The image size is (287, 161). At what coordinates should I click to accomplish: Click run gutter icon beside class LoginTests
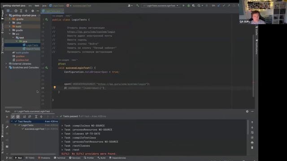click(x=47, y=20)
